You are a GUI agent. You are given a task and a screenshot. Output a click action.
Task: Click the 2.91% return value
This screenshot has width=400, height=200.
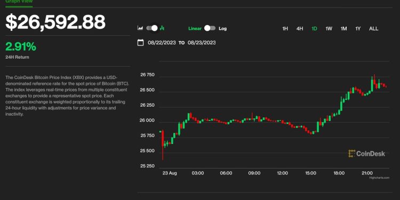(x=21, y=47)
